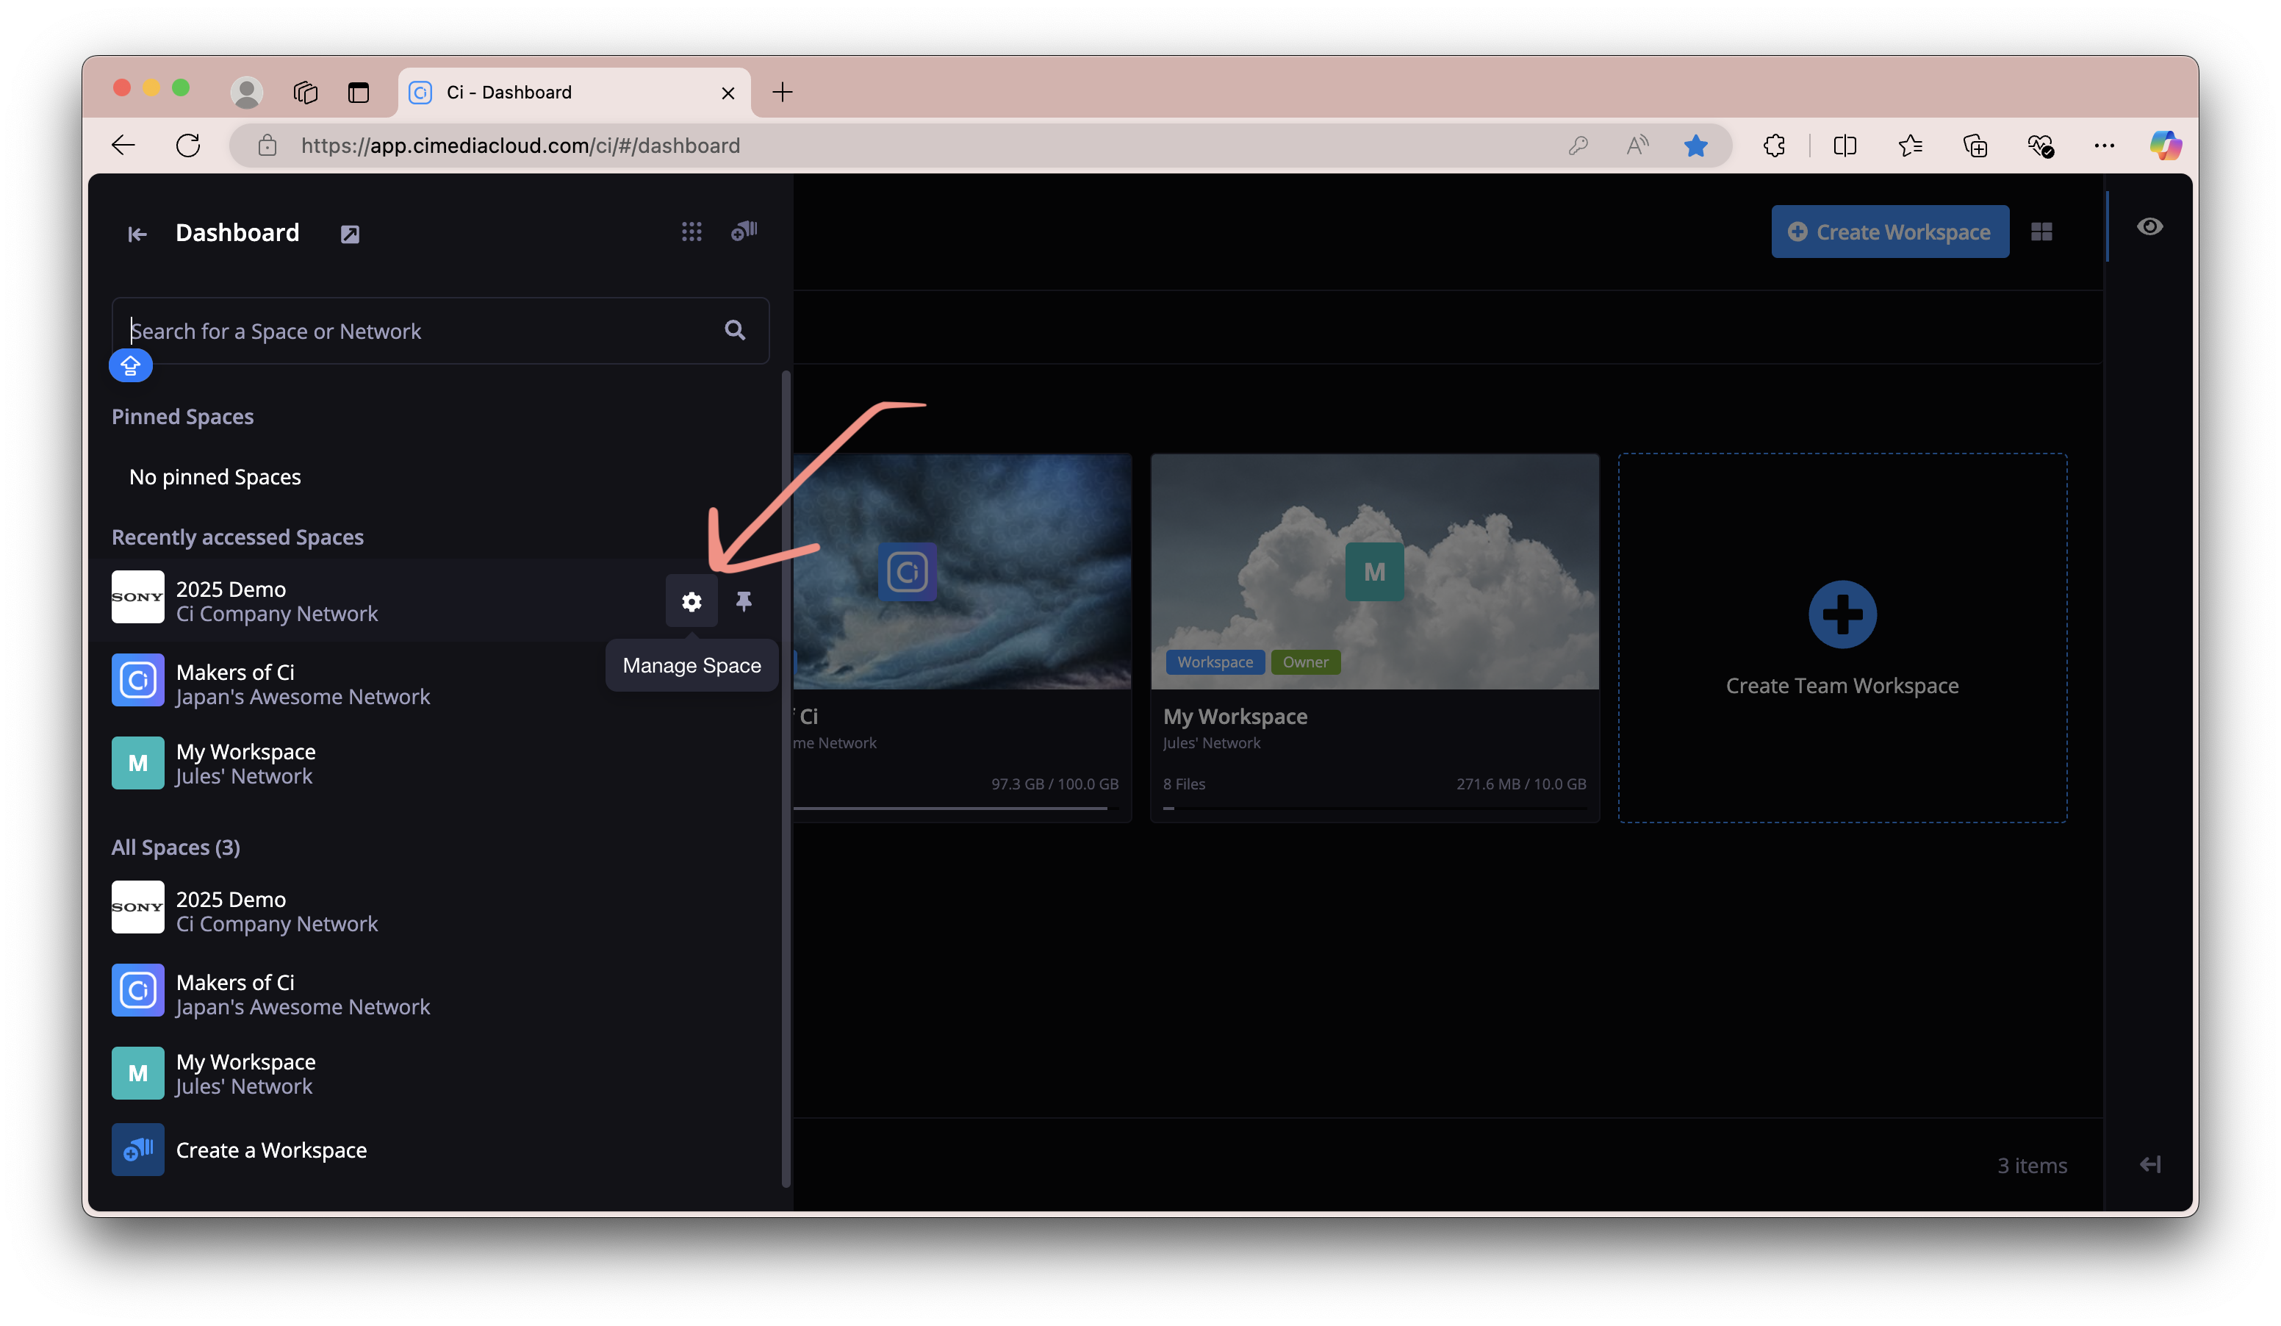The image size is (2281, 1326).
Task: Toggle the eye visibility icon
Action: click(x=2149, y=226)
